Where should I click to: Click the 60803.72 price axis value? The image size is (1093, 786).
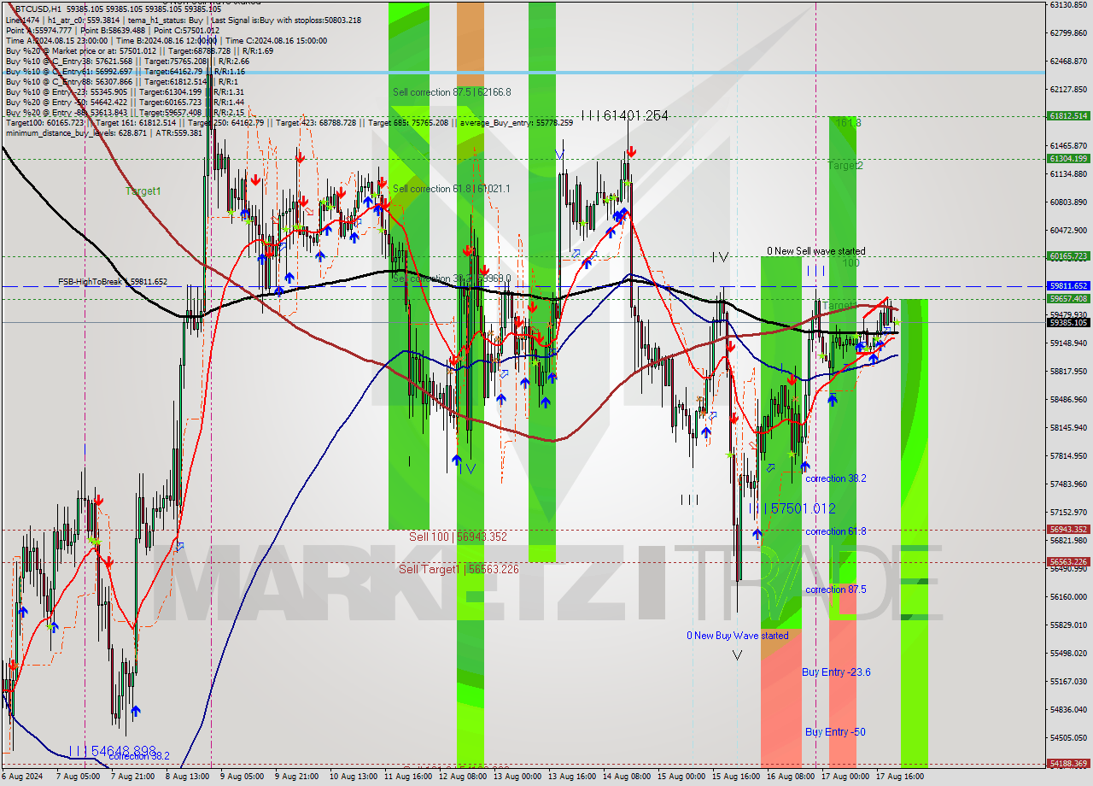[1067, 202]
